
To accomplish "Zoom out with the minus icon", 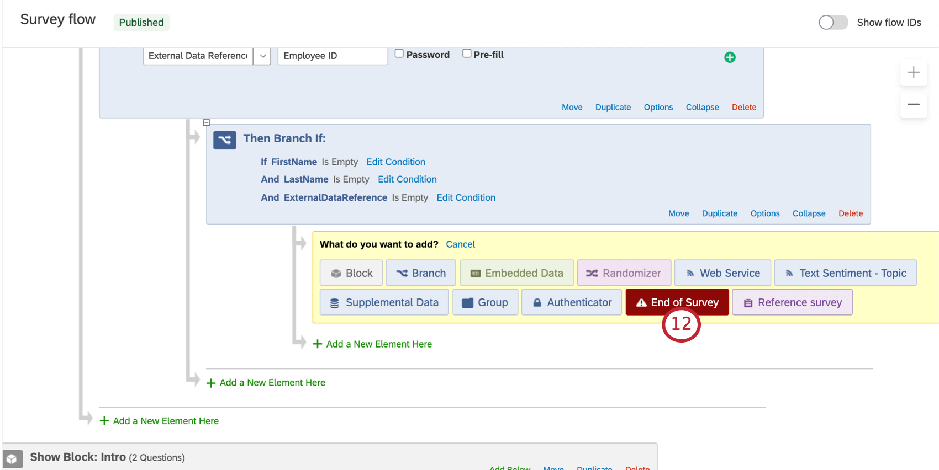I will tap(914, 104).
